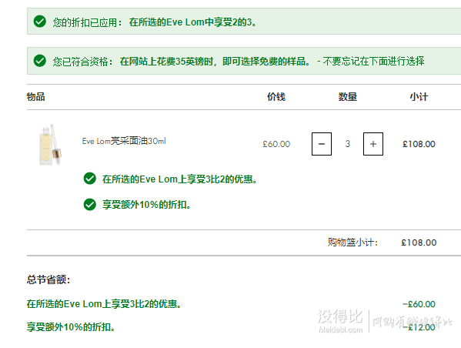Click the basket subtotal amount £108.00
The height and width of the screenshot is (348, 461).
point(419,243)
